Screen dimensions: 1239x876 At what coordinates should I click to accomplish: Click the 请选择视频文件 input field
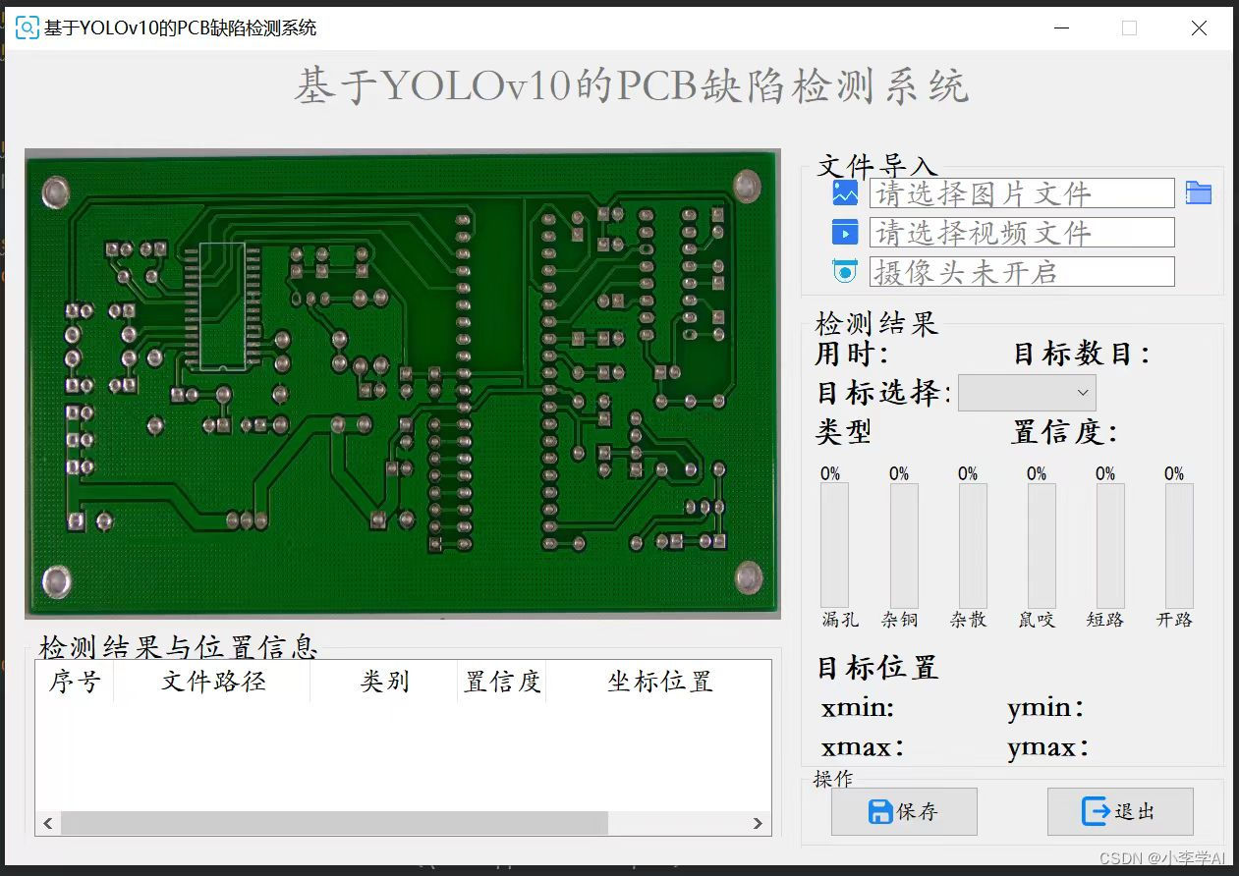1022,232
